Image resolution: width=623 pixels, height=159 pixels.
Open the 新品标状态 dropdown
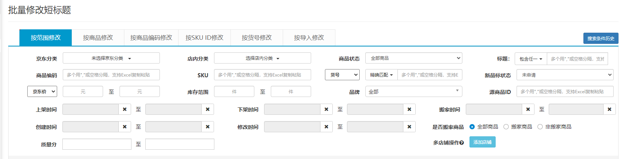coord(565,75)
